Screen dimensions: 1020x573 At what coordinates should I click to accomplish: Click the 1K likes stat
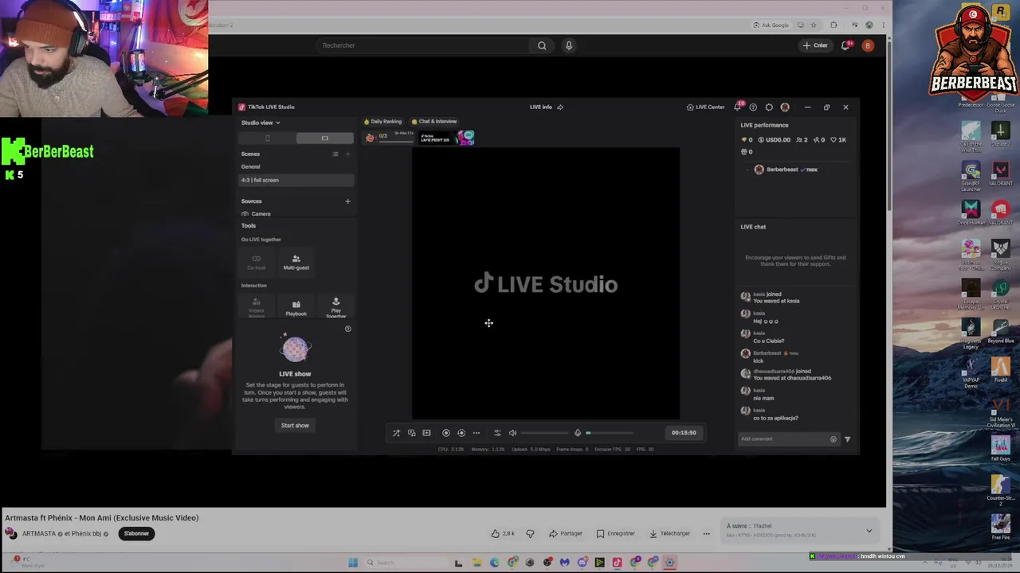[x=838, y=140]
